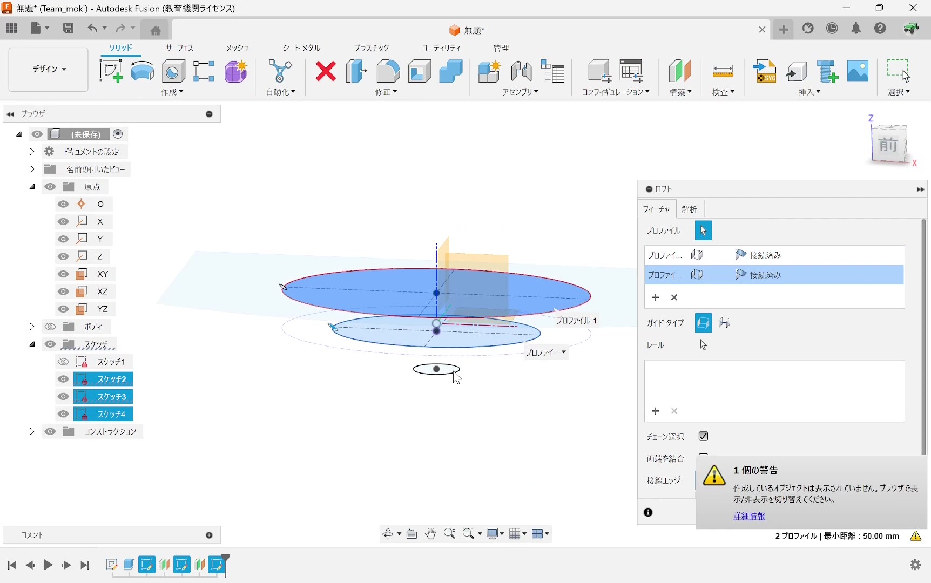Select the Insert Canvas image icon
This screenshot has height=583, width=931.
(858, 71)
